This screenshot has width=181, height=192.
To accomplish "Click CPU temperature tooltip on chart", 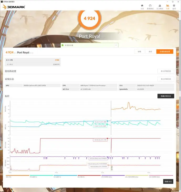I will pyautogui.click(x=100, y=126).
